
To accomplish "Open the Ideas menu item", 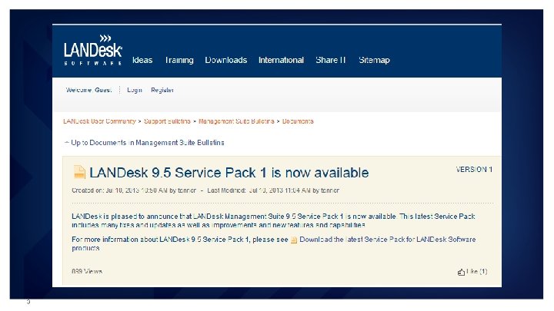I will 142,60.
